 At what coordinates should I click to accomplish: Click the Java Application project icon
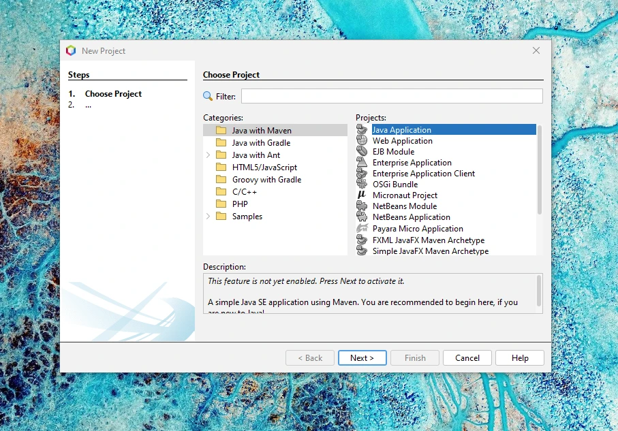click(x=362, y=129)
